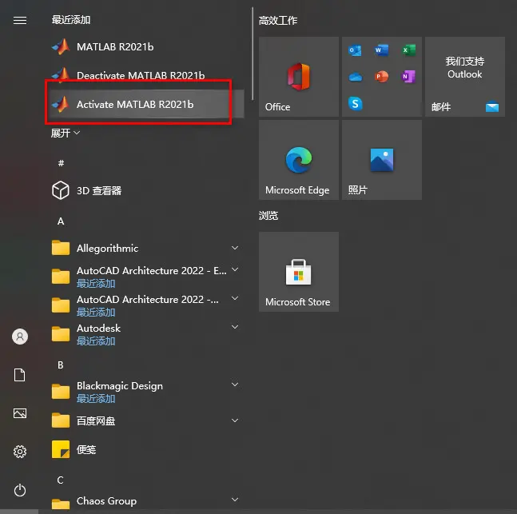517x514 pixels.
Task: Open the 邮件 mail tile
Action: tap(465, 77)
